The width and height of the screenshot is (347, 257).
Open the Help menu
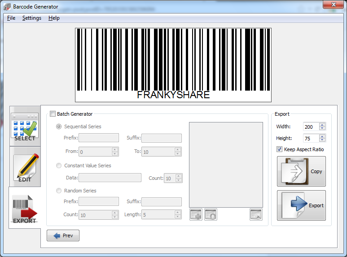pyautogui.click(x=54, y=18)
